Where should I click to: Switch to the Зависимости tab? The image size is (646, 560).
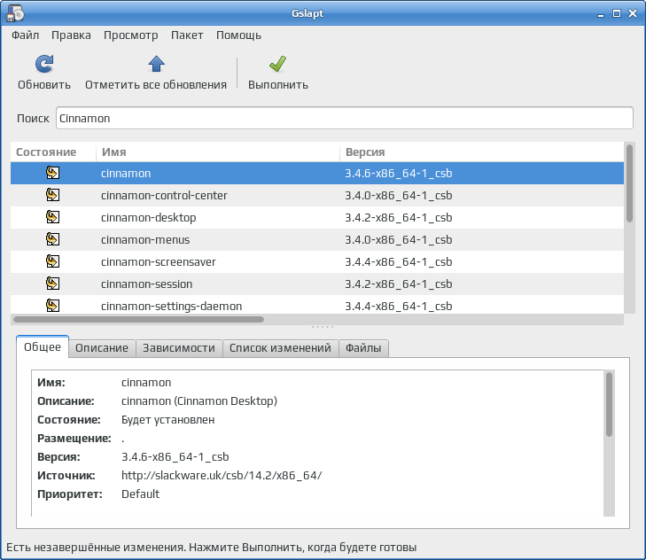[179, 348]
